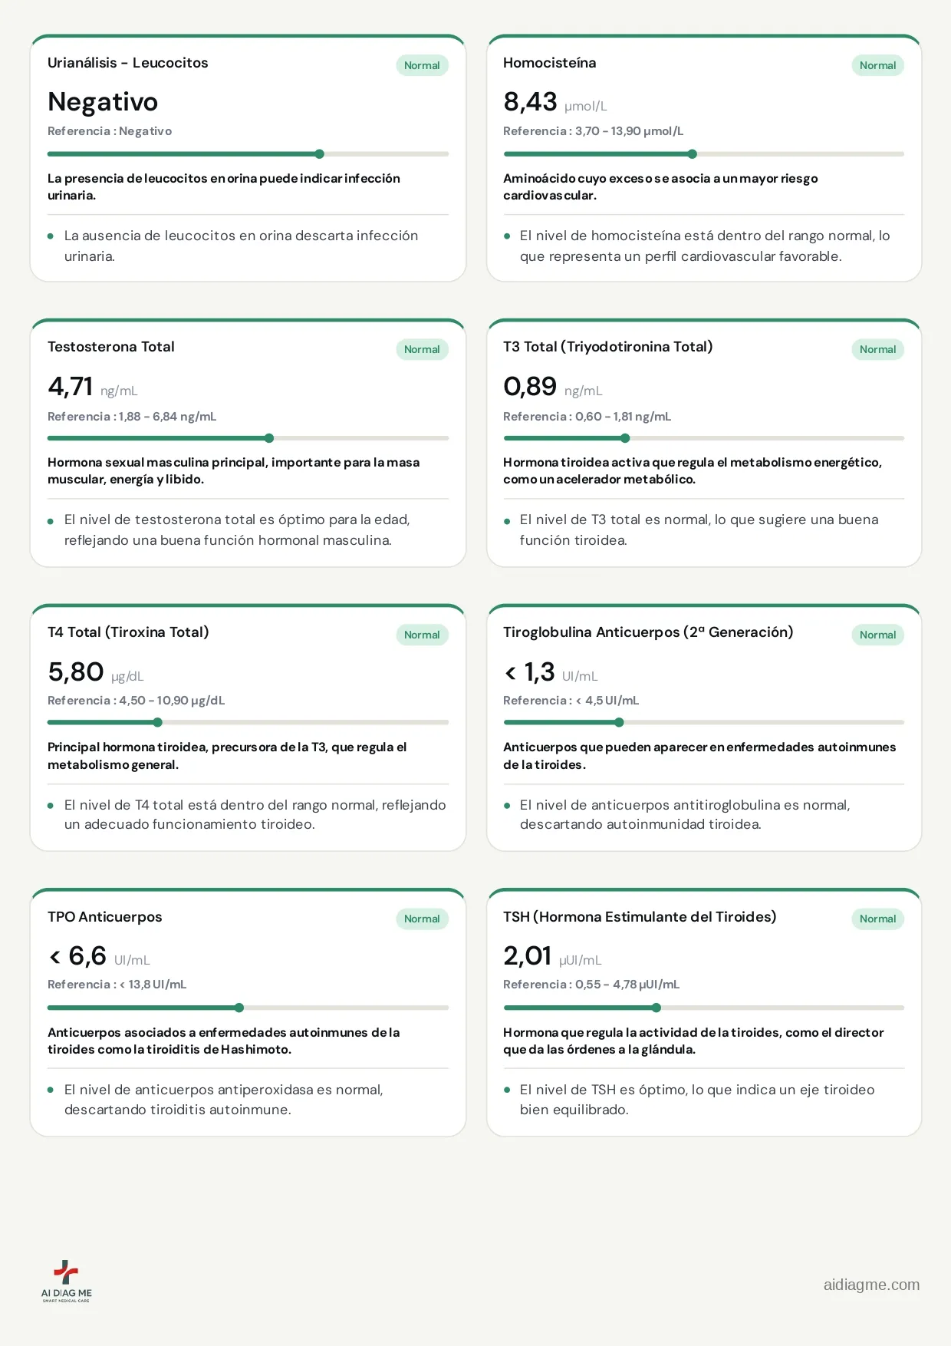This screenshot has width=951, height=1346.
Task: Click the Normal badge on TPO Anticuerpos
Action: pyautogui.click(x=422, y=919)
